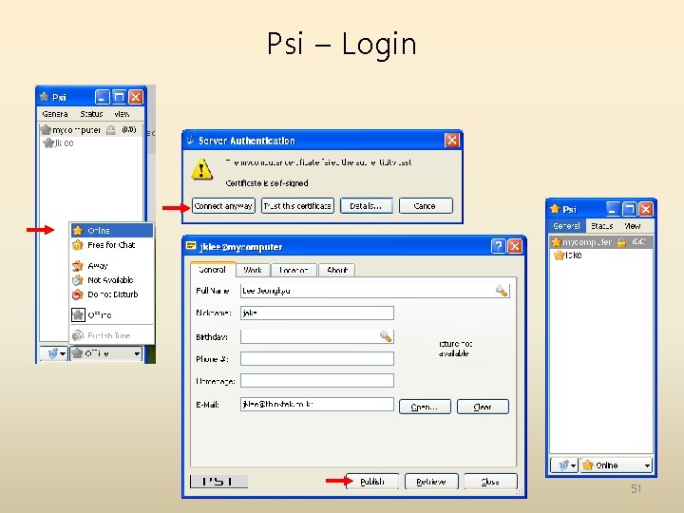
Task: Click star icon next to Online entry
Action: coord(78,230)
